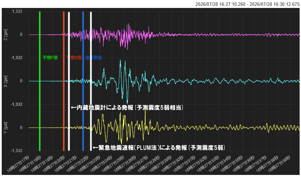Click the 16時27分17秒 time label
The height and width of the screenshot is (177, 301).
pyautogui.click(x=18, y=164)
